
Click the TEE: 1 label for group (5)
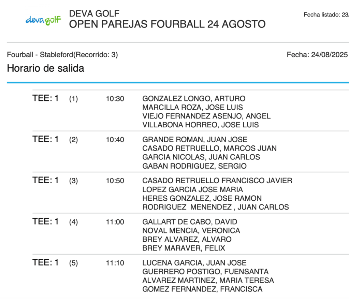(45, 262)
